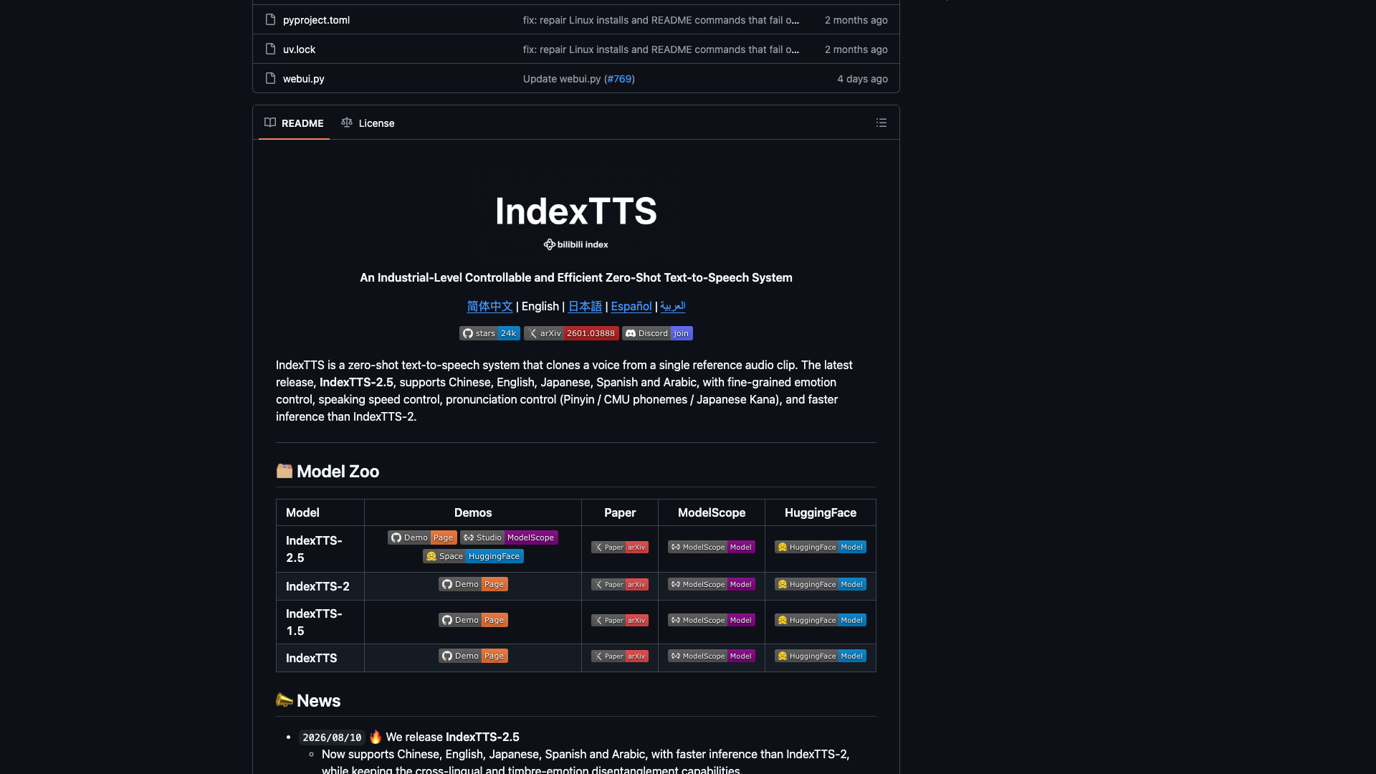This screenshot has height=774, width=1376.
Task: Open IndexTTS-2 HuggingFace Model badge
Action: [821, 584]
